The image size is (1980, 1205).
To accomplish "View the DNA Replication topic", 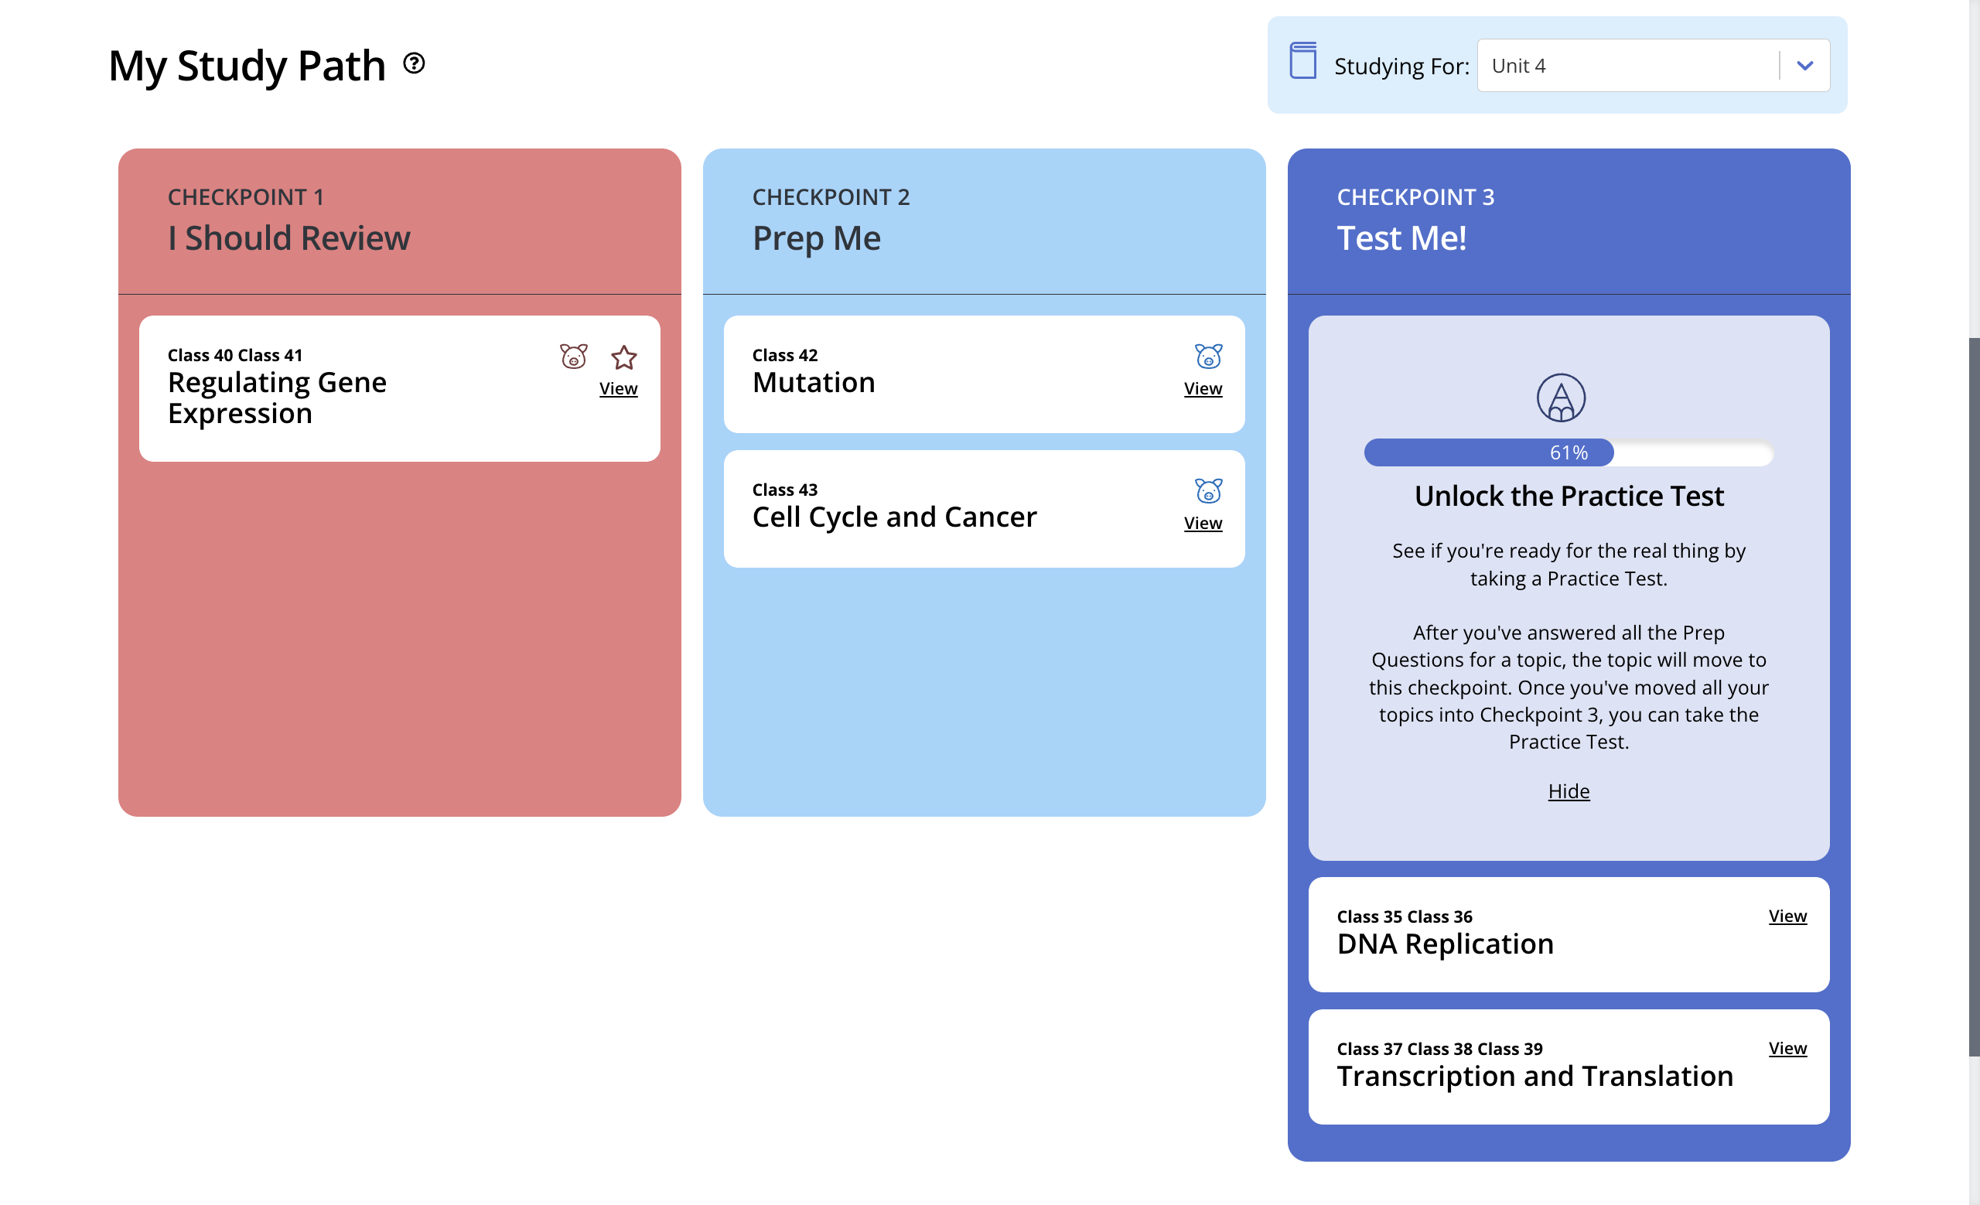I will (1787, 917).
